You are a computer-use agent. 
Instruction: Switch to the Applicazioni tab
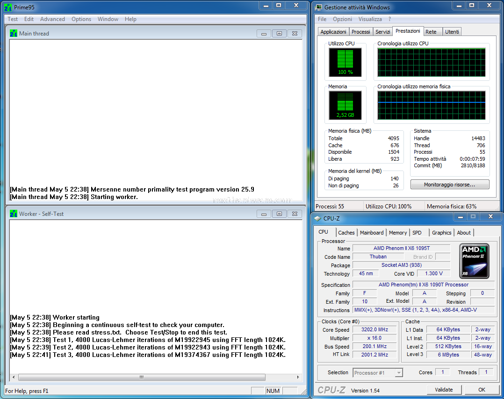pyautogui.click(x=333, y=32)
